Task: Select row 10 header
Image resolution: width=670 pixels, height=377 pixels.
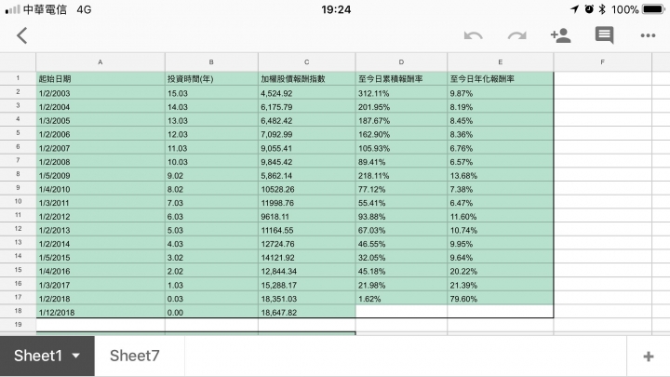Action: [18, 201]
